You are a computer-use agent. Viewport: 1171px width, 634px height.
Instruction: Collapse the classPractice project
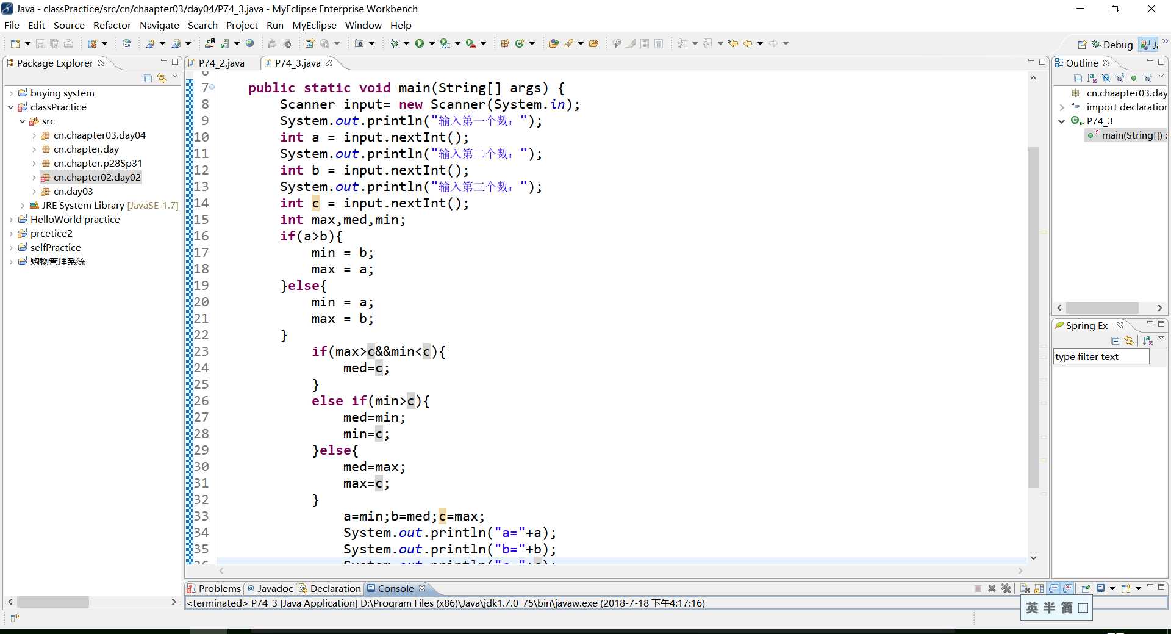11,107
